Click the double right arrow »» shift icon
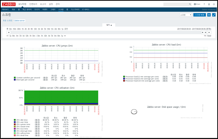218x139 pixels. (65, 36)
